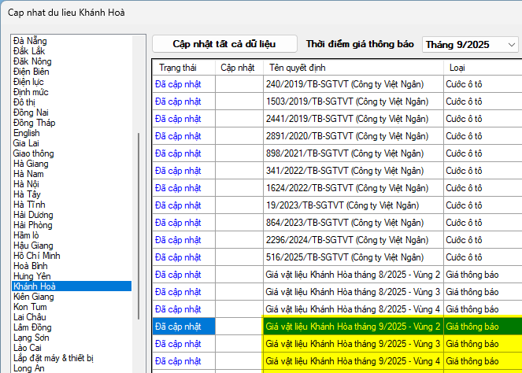
Task: Open the 'Tháng 9/2025' time dropdown
Action: [x=470, y=44]
